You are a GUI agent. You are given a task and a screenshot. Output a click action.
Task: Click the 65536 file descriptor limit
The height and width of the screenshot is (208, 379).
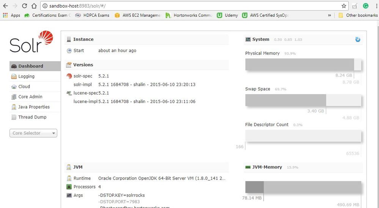click(x=353, y=153)
